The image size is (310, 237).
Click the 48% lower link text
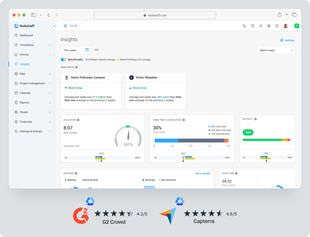pyautogui.click(x=163, y=97)
